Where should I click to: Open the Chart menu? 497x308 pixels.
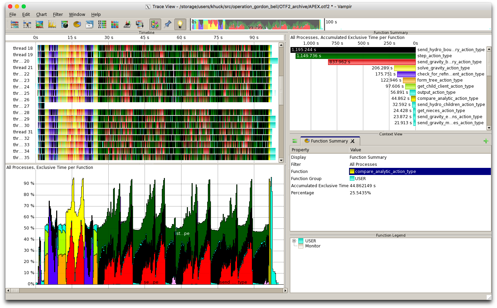(42, 15)
